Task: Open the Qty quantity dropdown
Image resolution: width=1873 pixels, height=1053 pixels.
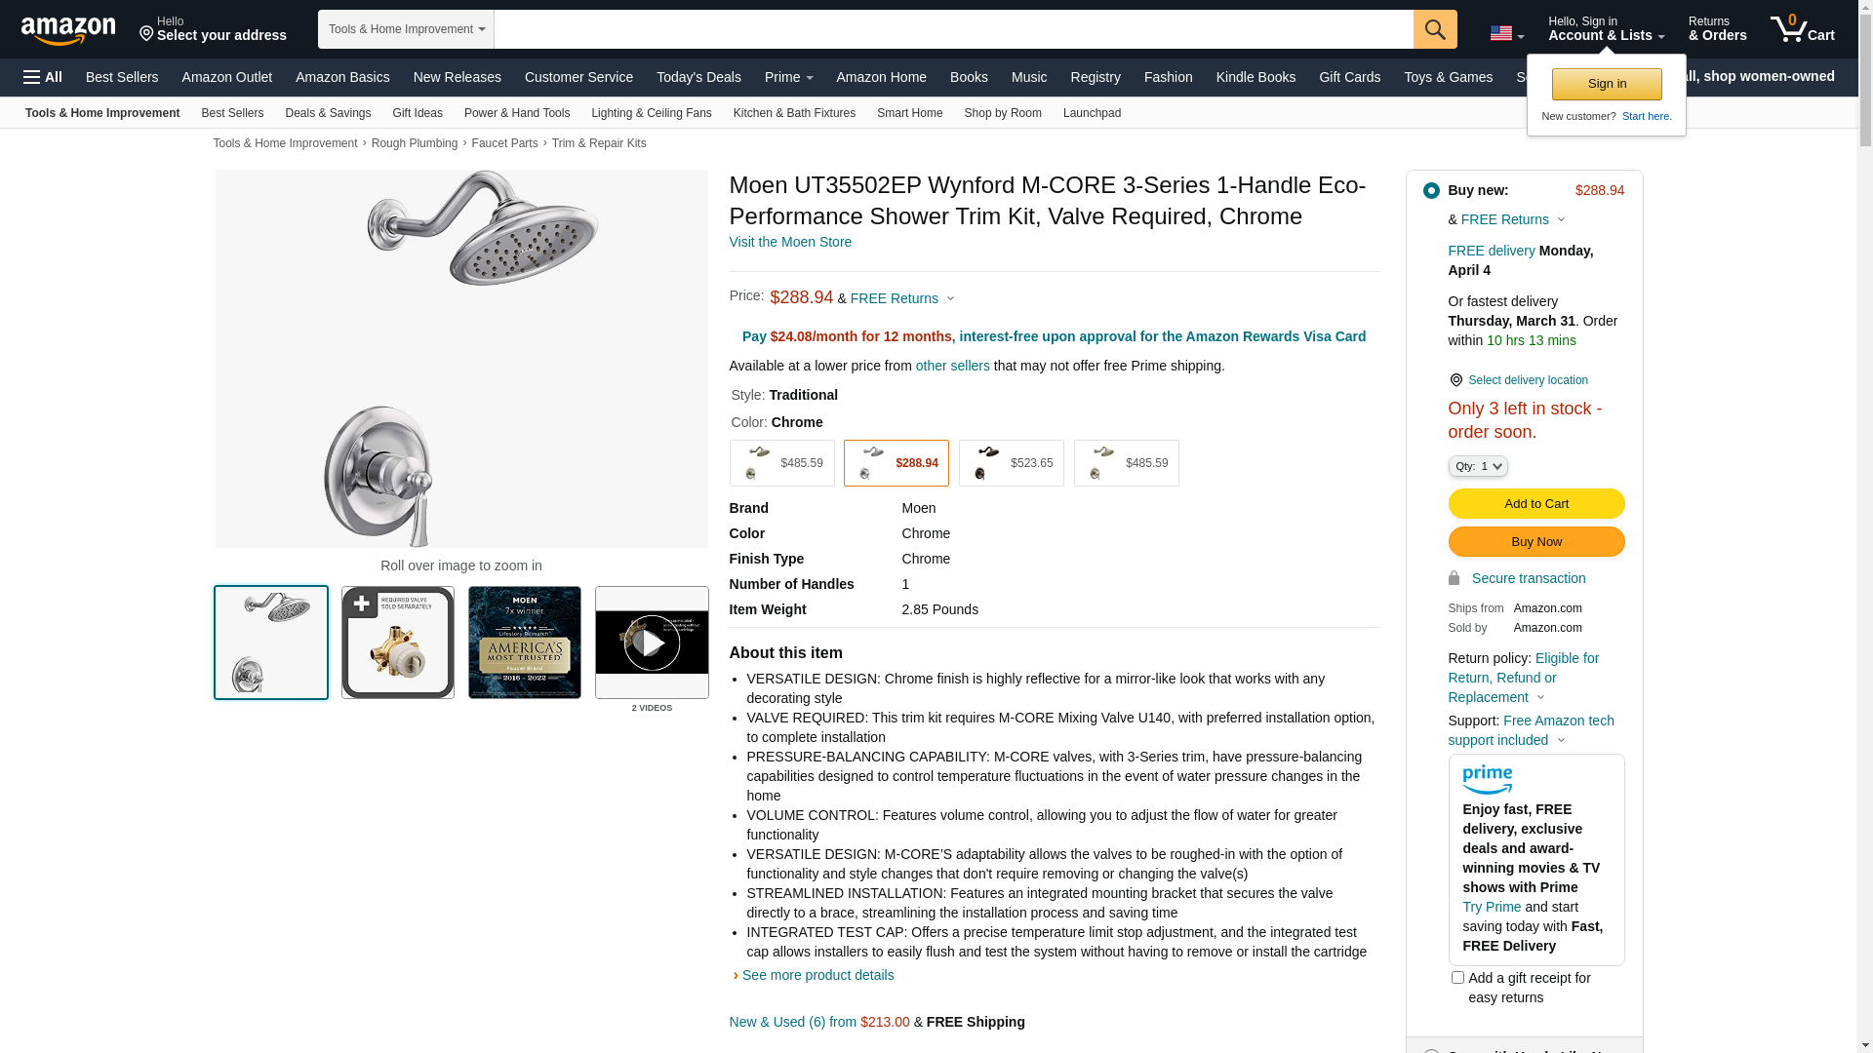Action: (1478, 466)
